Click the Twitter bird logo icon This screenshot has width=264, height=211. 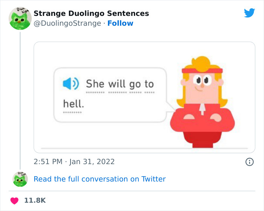[249, 13]
